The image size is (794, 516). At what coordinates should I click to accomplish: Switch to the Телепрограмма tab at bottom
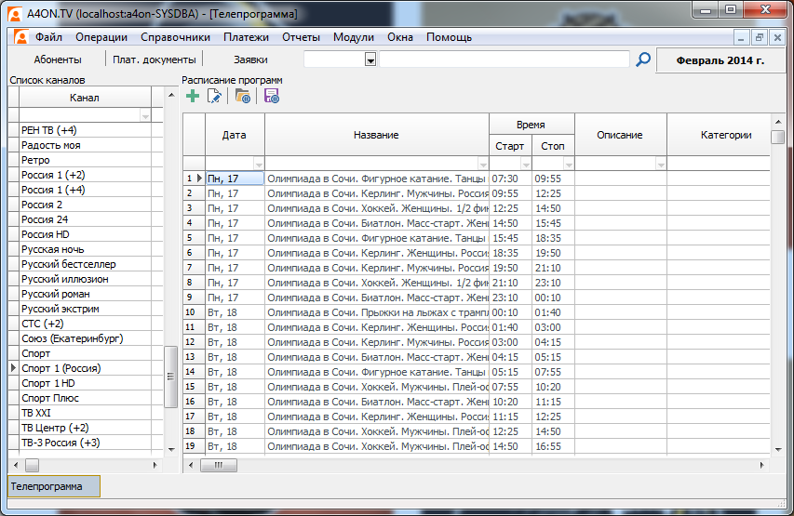click(x=53, y=486)
